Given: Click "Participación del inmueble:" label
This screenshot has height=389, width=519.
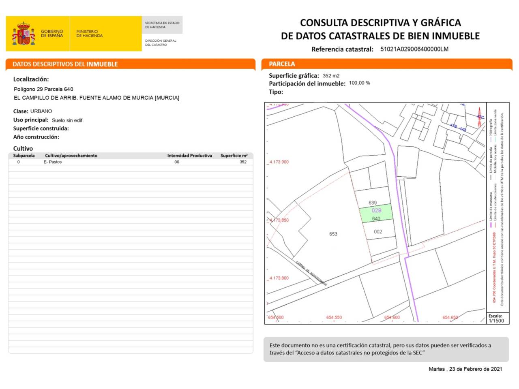Looking at the screenshot, I should 307,83.
